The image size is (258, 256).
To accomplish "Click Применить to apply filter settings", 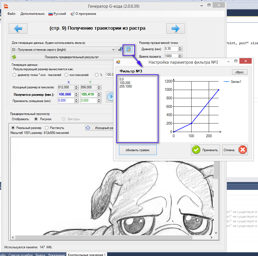I will (x=205, y=150).
